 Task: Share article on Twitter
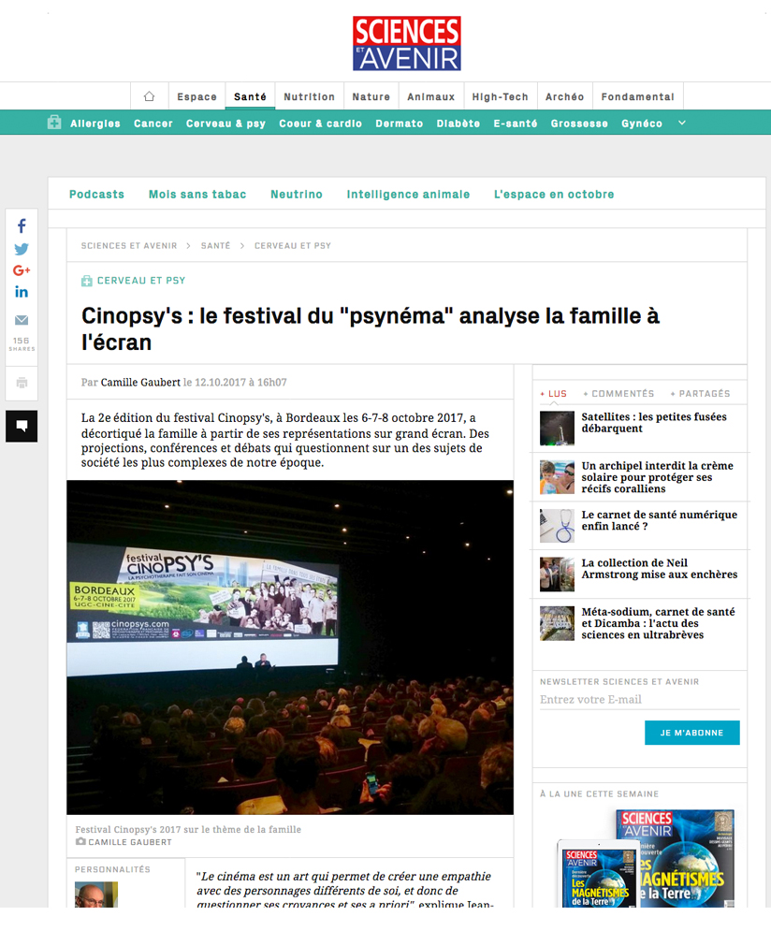pos(22,249)
